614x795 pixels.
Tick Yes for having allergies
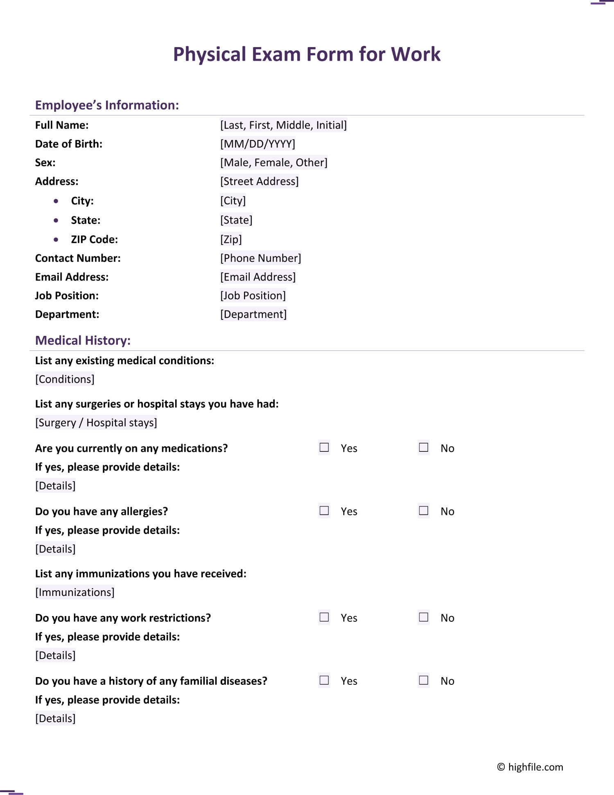[324, 510]
